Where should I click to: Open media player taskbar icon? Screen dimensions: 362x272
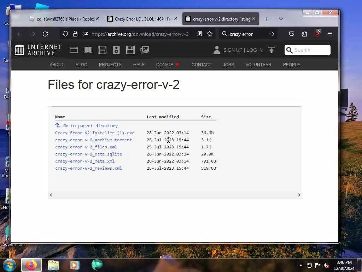(x=75, y=265)
